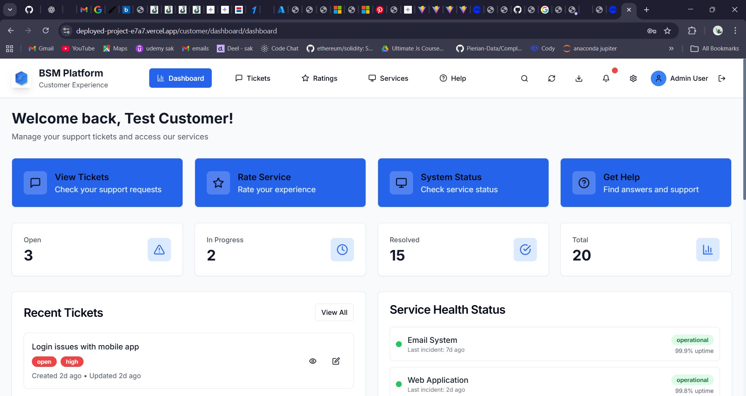Open the Get Help quick action card
746x396 pixels.
[646, 182]
